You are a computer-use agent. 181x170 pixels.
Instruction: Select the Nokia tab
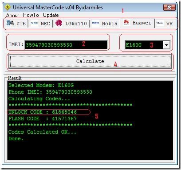(x=105, y=24)
